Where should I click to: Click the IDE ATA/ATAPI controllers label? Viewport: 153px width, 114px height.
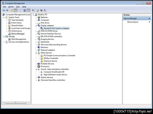51,36
